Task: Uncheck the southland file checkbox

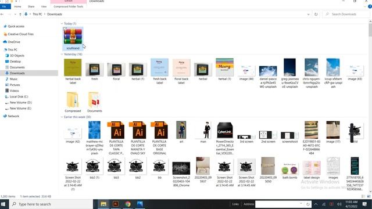Action: [65, 29]
